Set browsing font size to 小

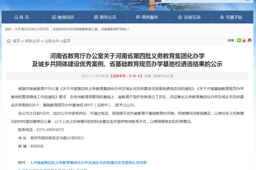[137, 76]
